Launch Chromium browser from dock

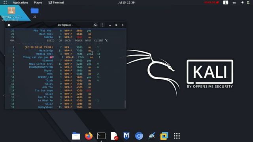point(139,136)
